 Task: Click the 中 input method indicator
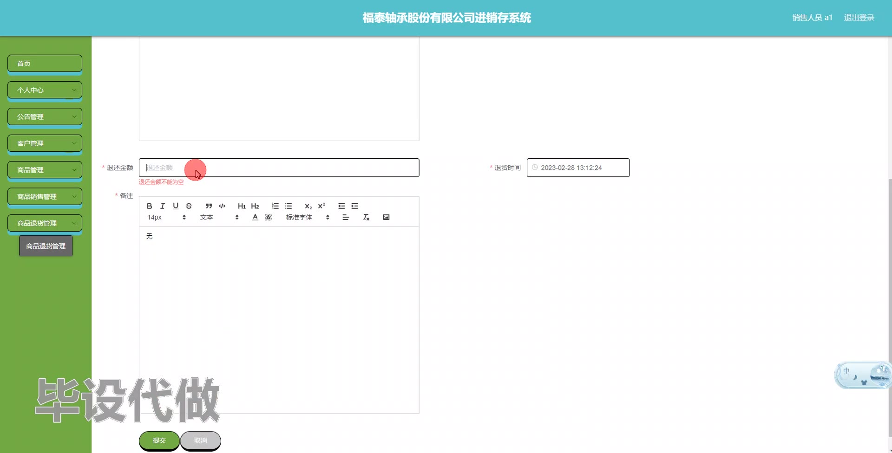point(846,371)
